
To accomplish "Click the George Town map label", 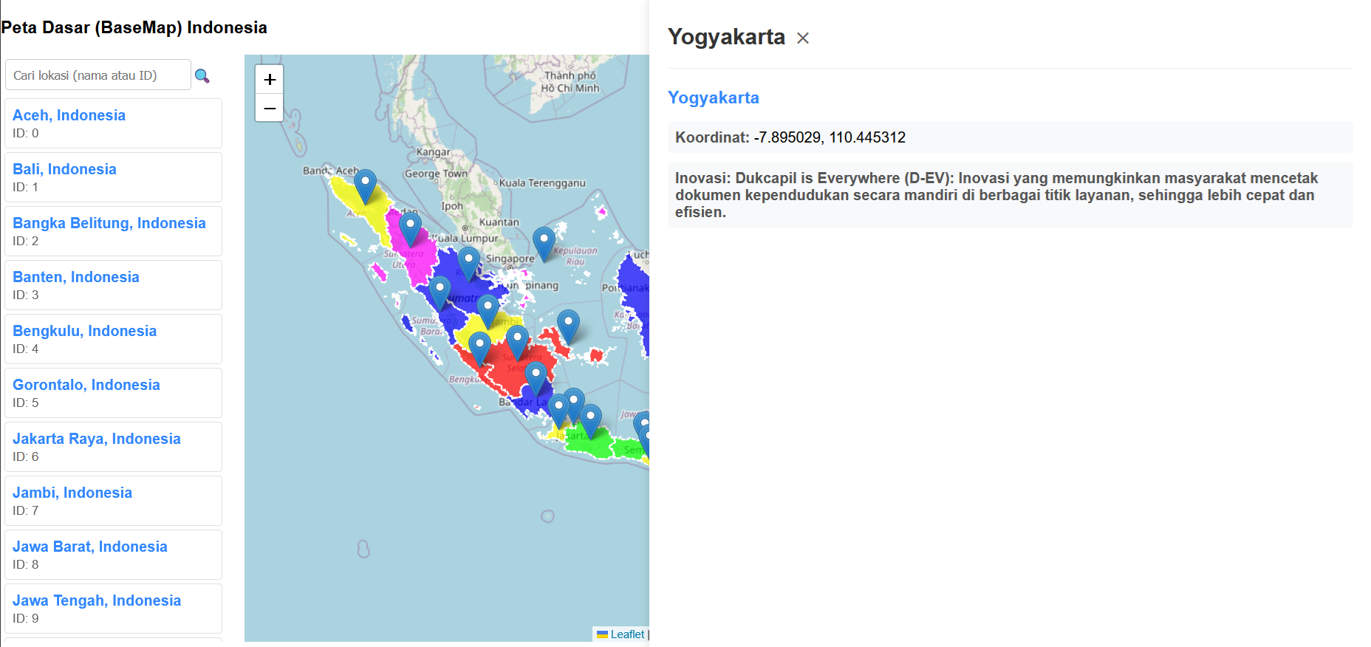I will coord(436,174).
